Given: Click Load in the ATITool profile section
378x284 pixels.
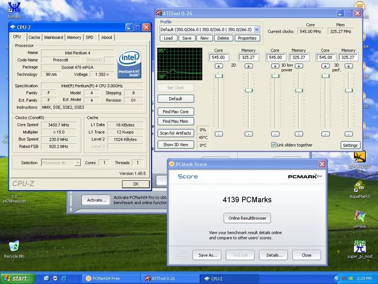Looking at the screenshot, I should pos(168,38).
